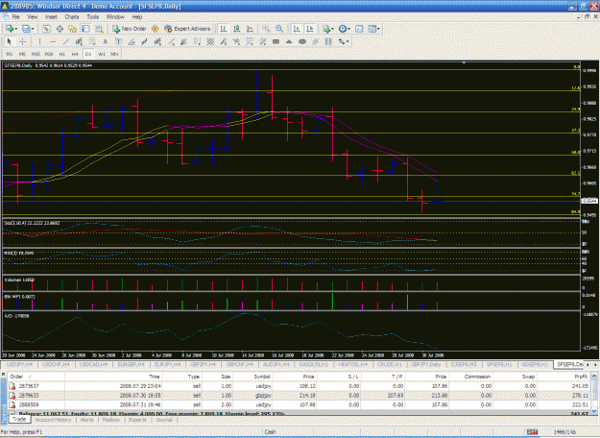The height and width of the screenshot is (438, 600).
Task: Switch timeframe to M30
Action: point(49,54)
